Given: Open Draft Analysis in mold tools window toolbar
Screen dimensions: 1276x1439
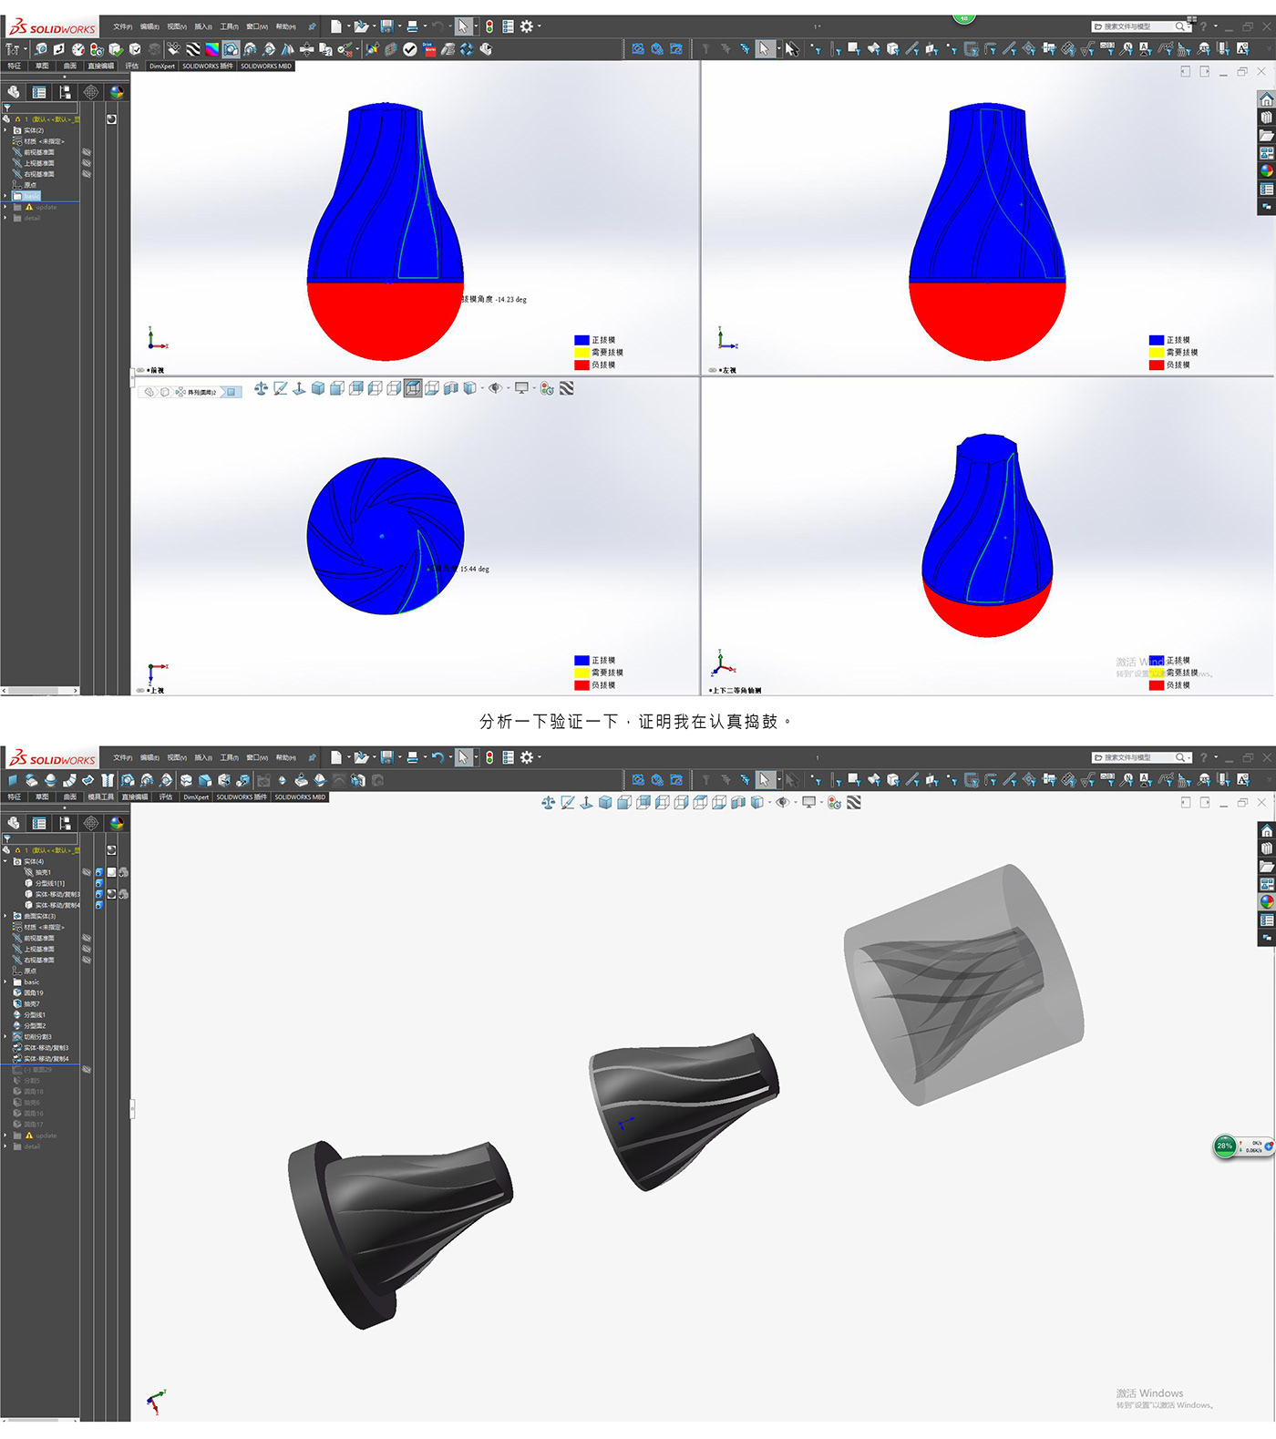Looking at the screenshot, I should (128, 780).
